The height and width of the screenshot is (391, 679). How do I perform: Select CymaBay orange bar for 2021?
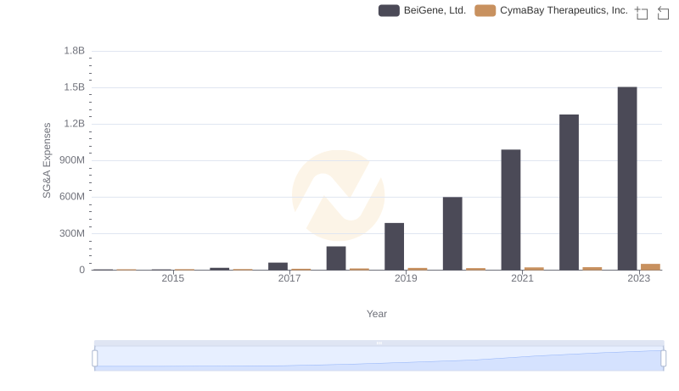pos(534,269)
